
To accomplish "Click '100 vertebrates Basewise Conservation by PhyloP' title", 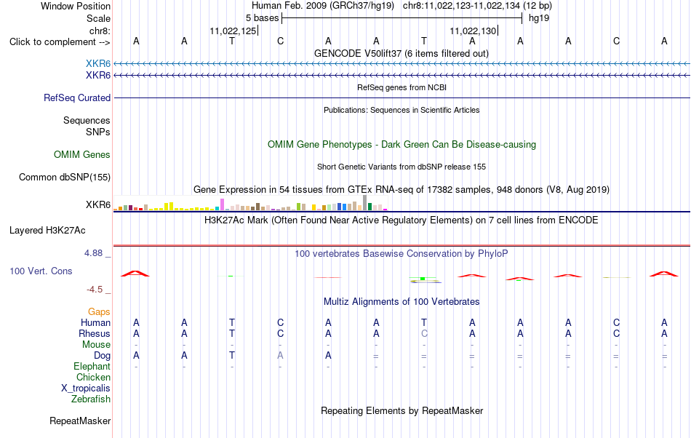I will pyautogui.click(x=402, y=253).
